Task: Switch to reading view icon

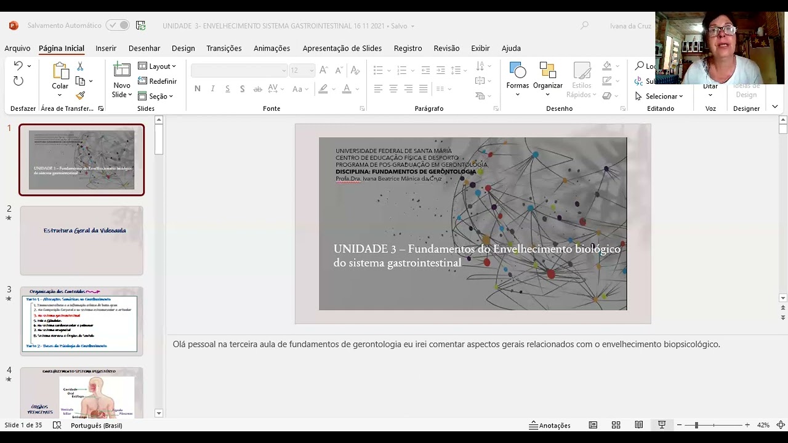Action: tap(639, 425)
